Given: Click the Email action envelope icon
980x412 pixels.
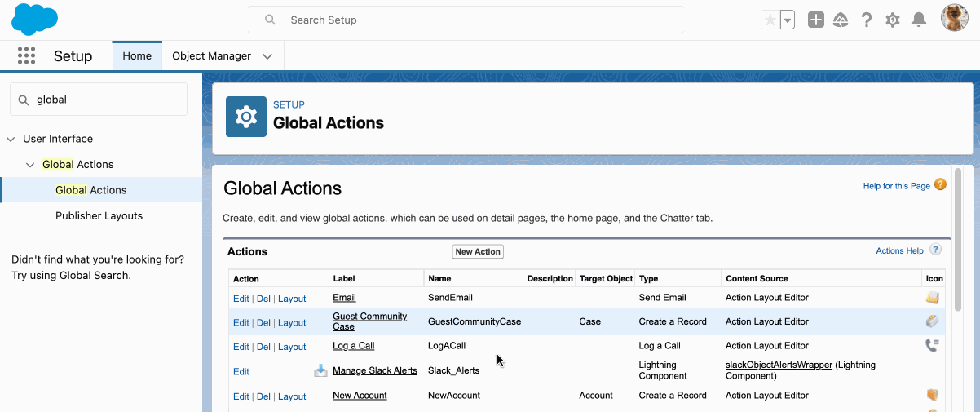Looking at the screenshot, I should [x=932, y=298].
